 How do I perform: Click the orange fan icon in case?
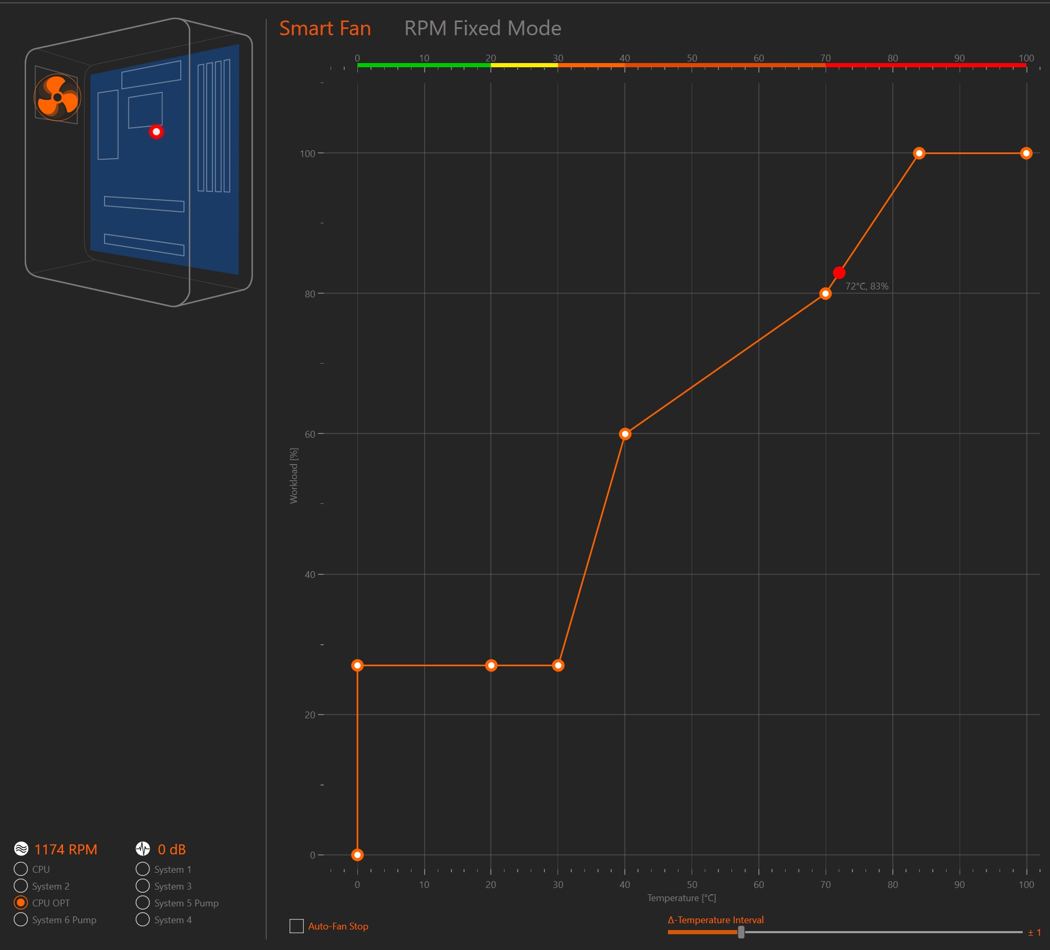coord(57,97)
